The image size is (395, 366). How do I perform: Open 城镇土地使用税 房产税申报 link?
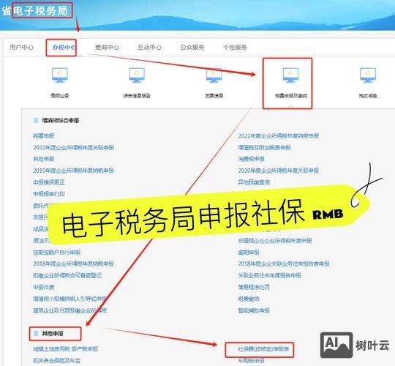pyautogui.click(x=66, y=349)
